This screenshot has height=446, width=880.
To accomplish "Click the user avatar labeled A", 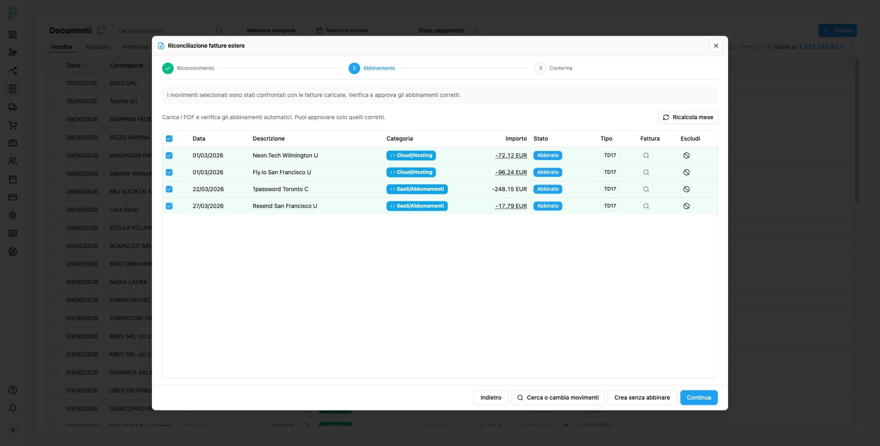I will (x=13, y=430).
